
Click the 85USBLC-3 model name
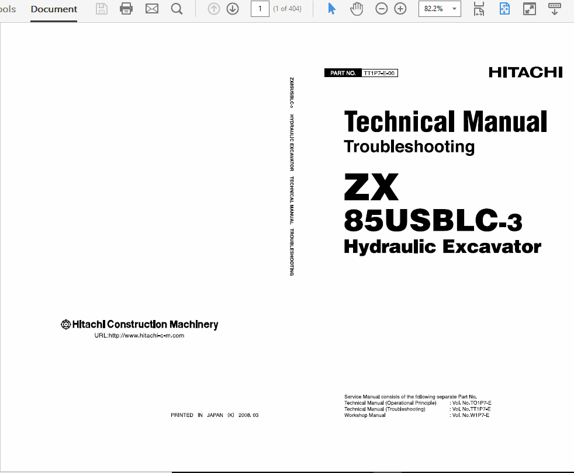(x=433, y=221)
